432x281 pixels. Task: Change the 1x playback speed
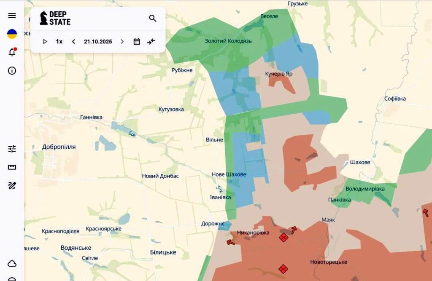click(x=59, y=41)
